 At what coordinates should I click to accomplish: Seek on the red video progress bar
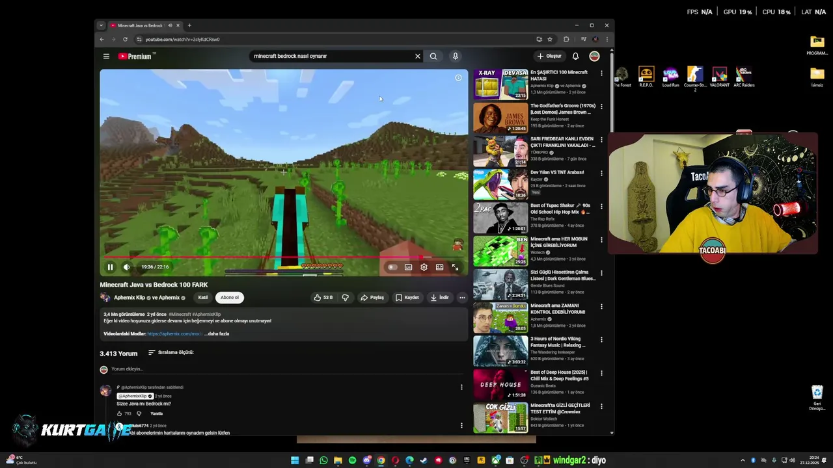tap(284, 257)
